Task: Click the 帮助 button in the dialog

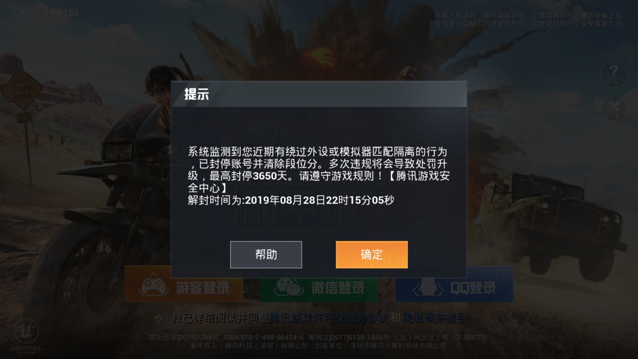Action: 266,255
